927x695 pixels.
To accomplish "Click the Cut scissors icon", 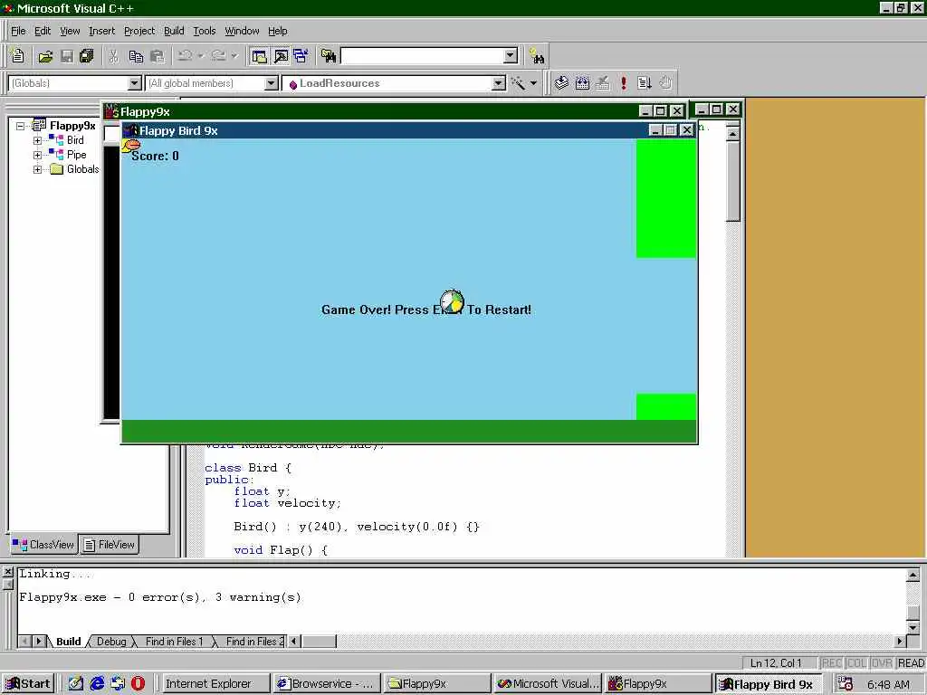I will (113, 56).
